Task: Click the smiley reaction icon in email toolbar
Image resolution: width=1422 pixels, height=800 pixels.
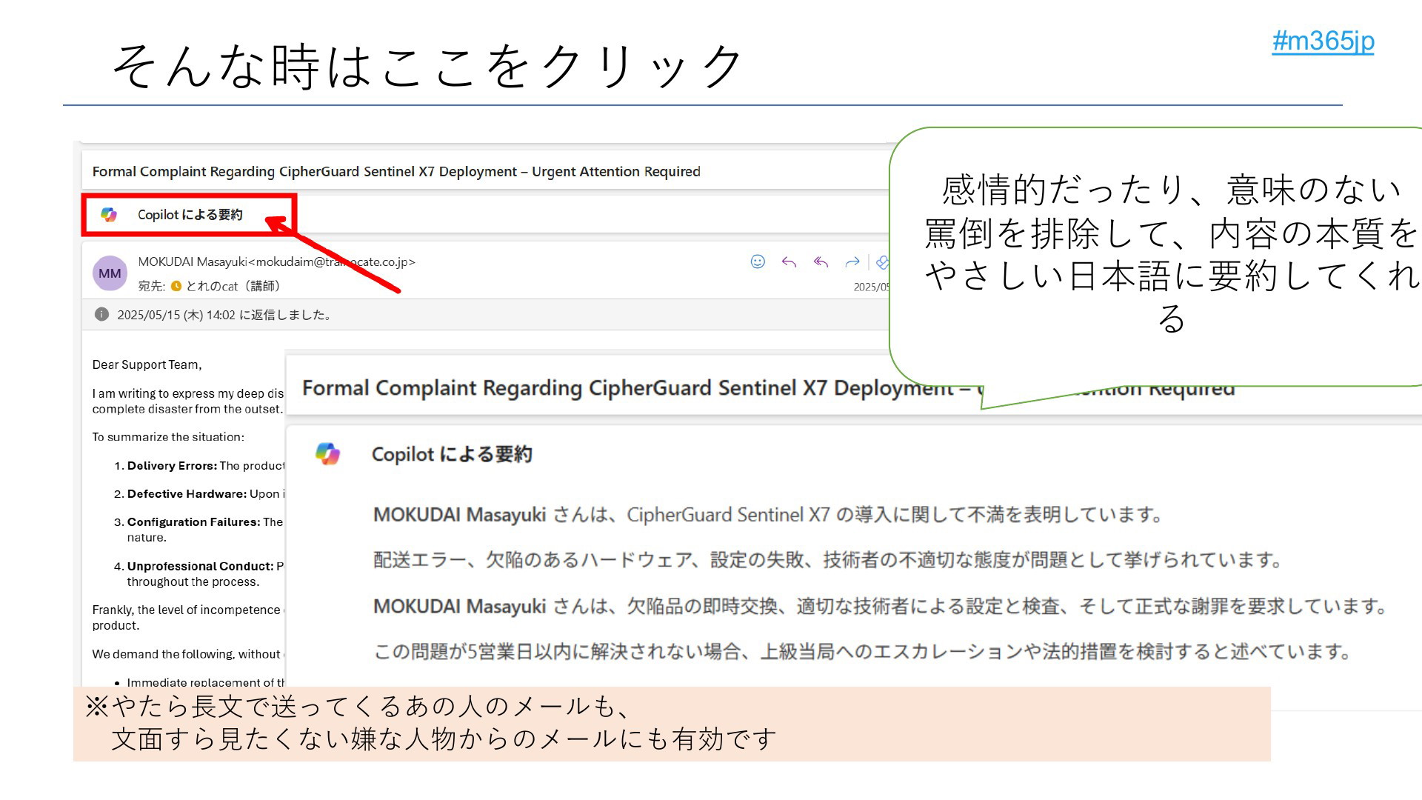Action: click(x=758, y=261)
